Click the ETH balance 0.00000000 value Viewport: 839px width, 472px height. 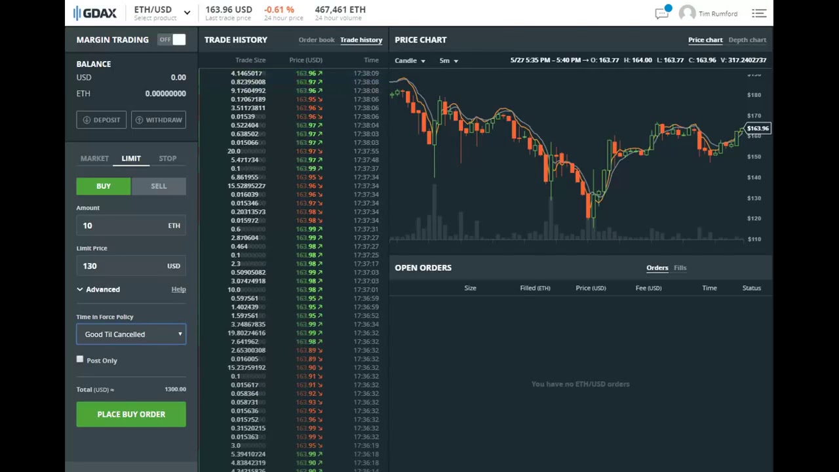[165, 94]
